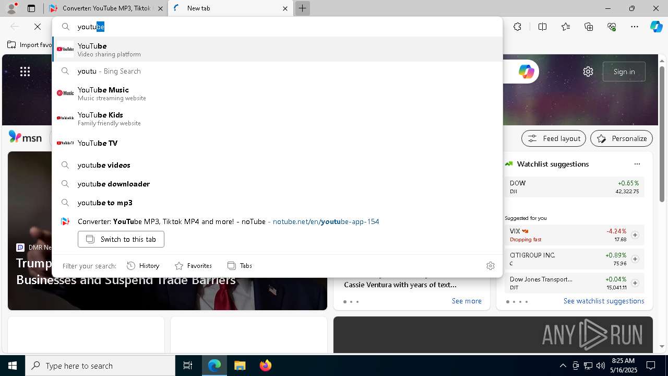Image resolution: width=668 pixels, height=376 pixels.
Task: Launch Firefox from taskbar
Action: pyautogui.click(x=265, y=366)
